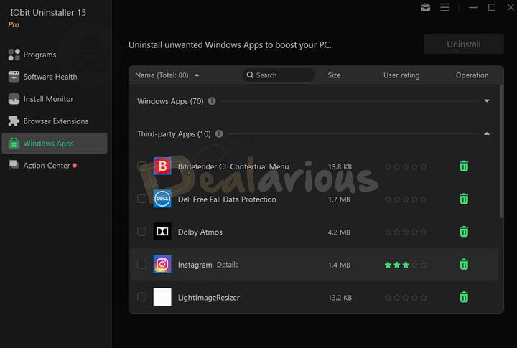This screenshot has width=517, height=348.
Task: Click the Dell Free Fall star rating
Action: point(406,199)
